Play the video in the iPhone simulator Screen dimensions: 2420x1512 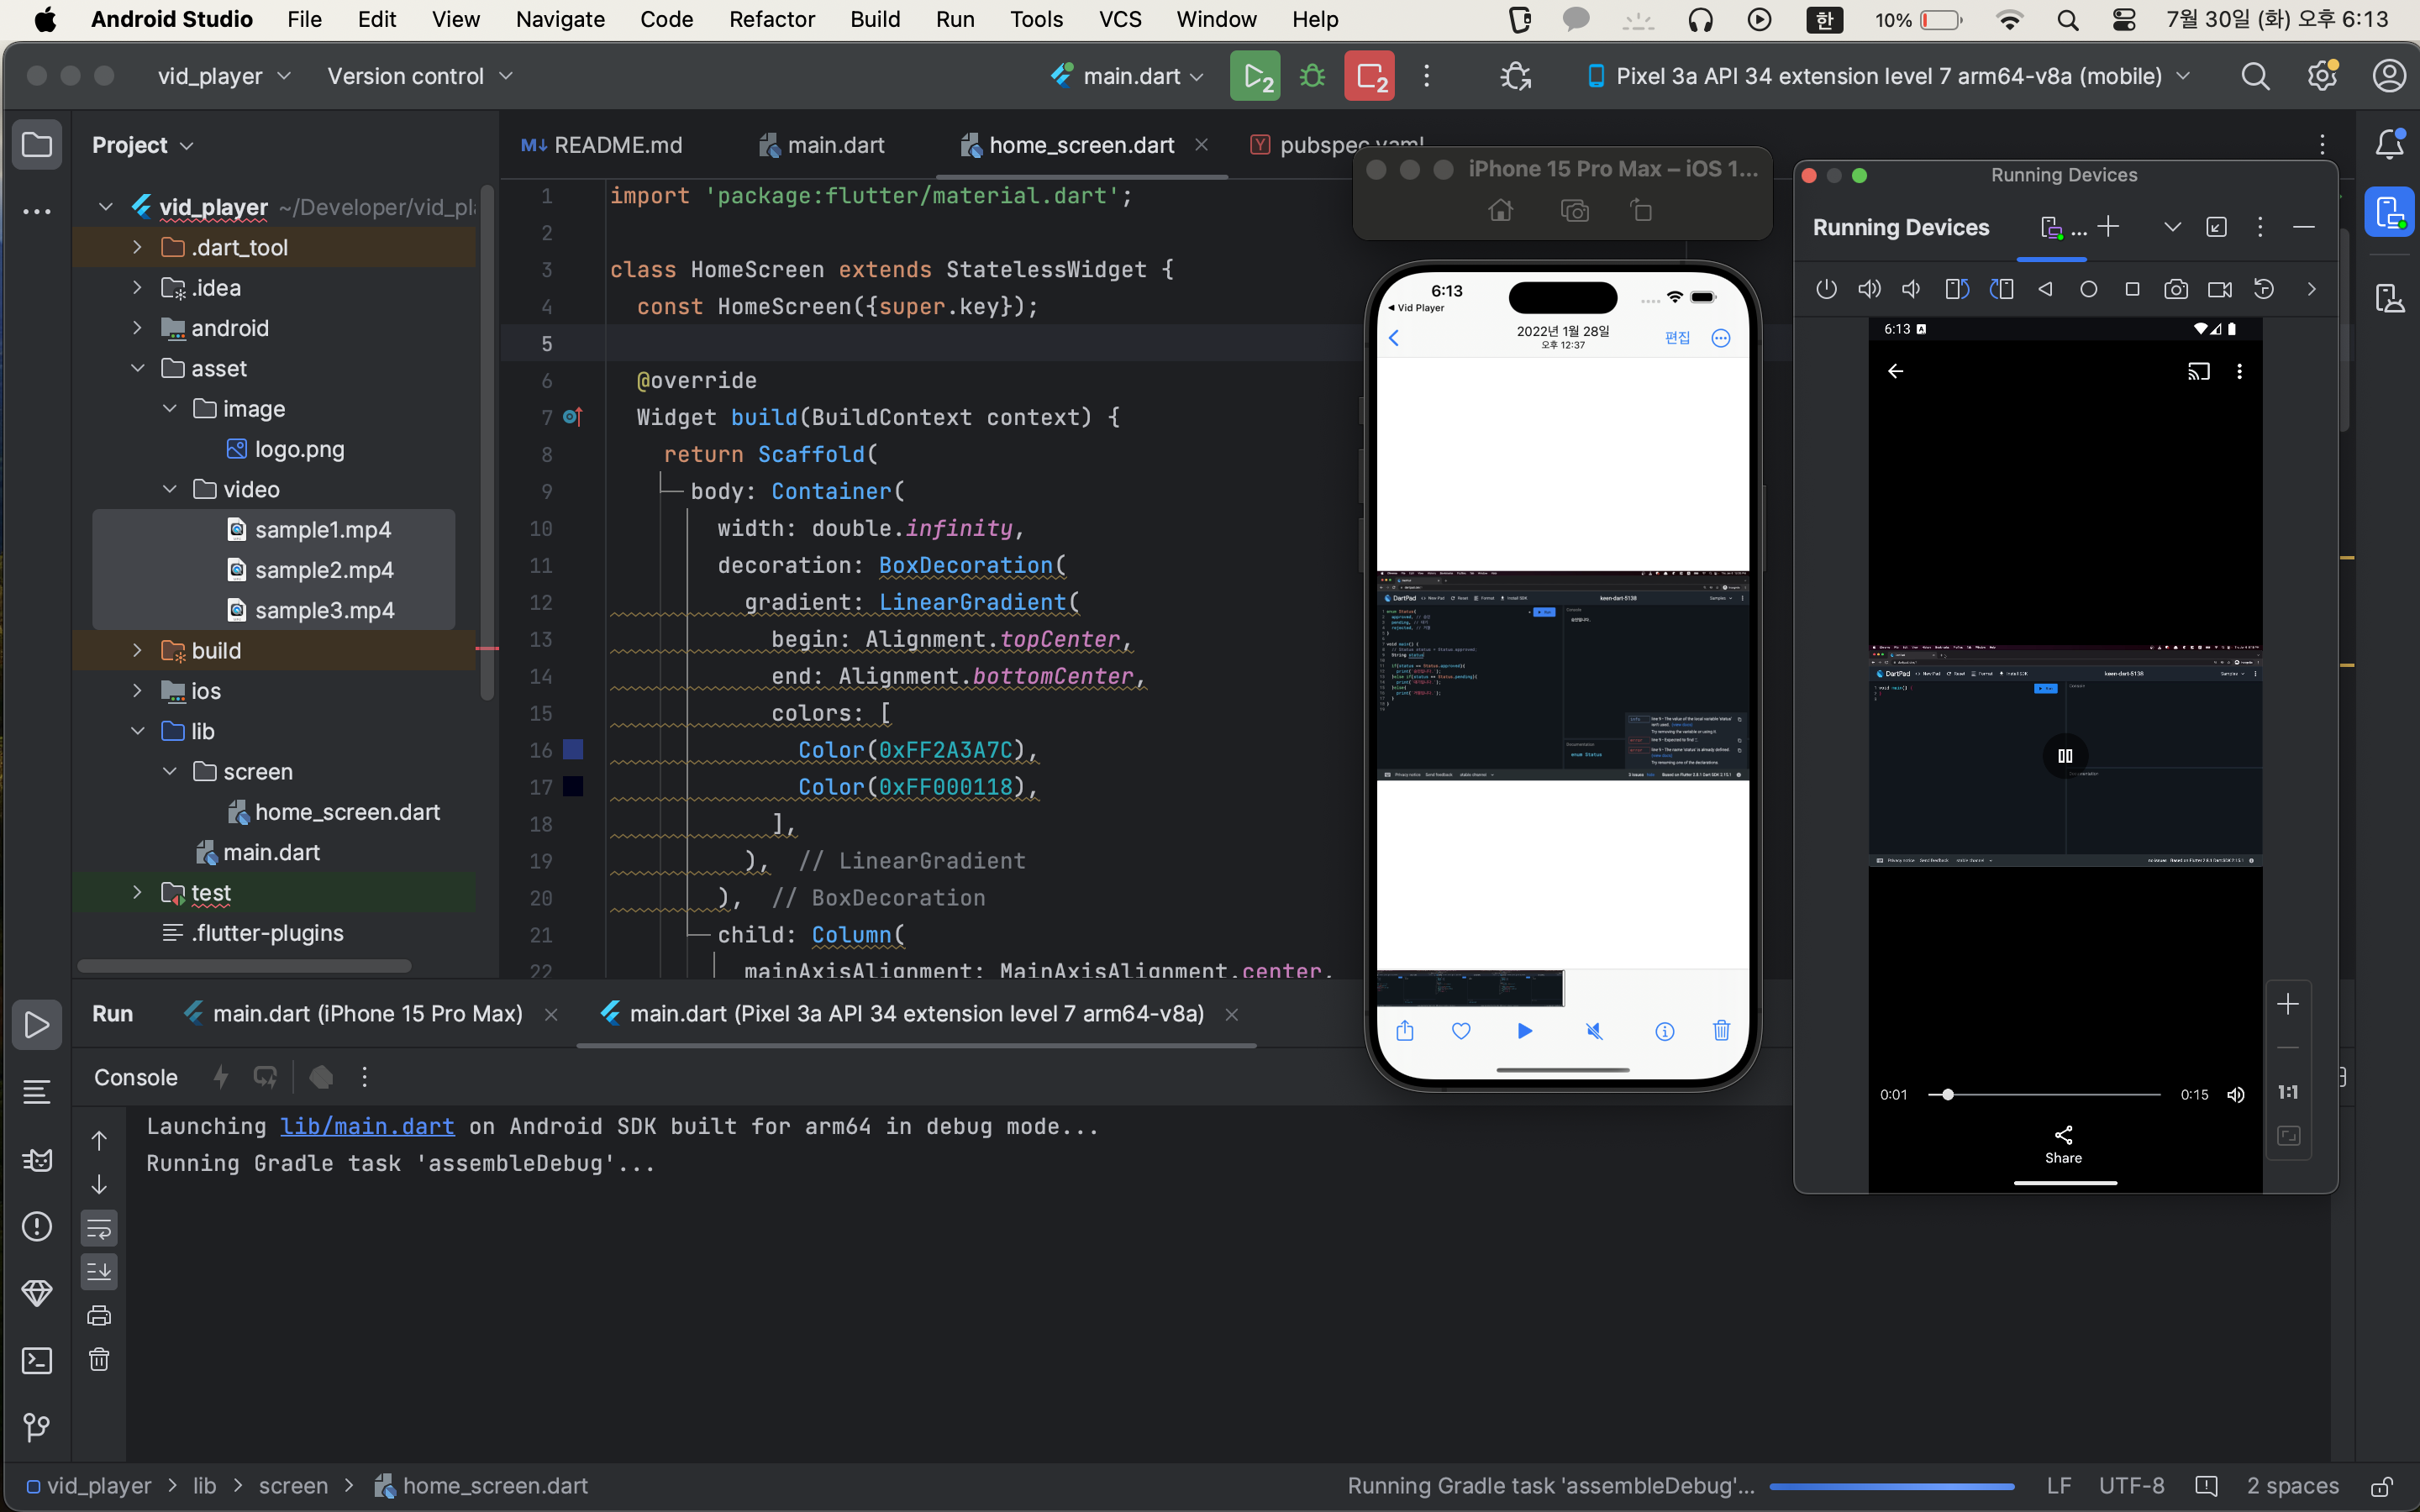pos(1525,1031)
